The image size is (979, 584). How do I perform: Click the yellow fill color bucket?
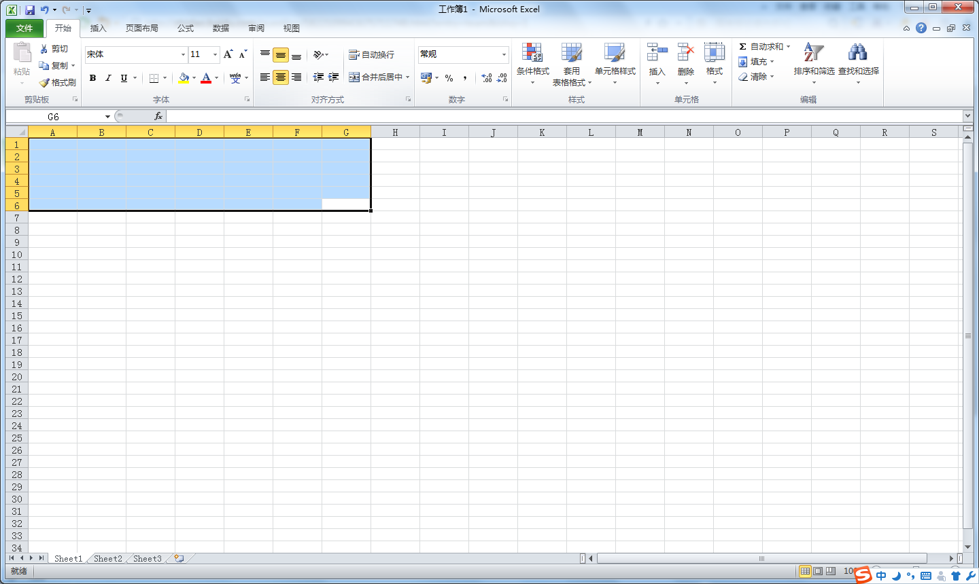click(184, 78)
